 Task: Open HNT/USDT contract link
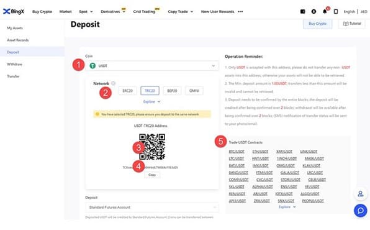[x=260, y=159]
